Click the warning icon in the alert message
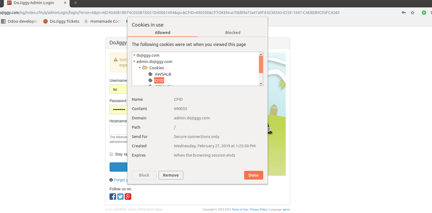 (x=116, y=60)
